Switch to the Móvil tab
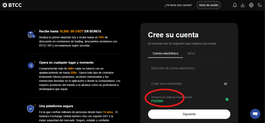Screen dimensions: 265x123 point(191,53)
